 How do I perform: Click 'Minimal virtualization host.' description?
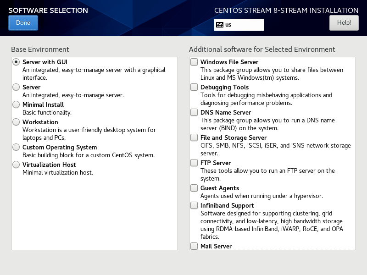[x=58, y=173]
